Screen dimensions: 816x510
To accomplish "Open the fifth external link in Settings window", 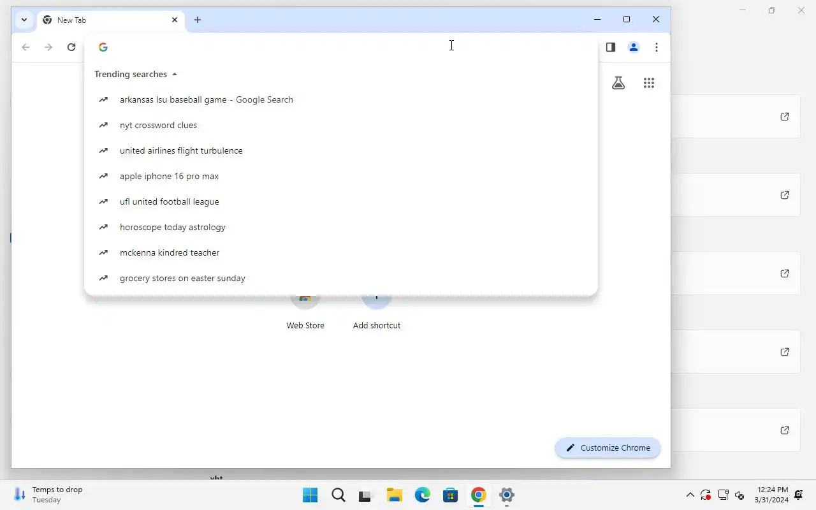I will point(785,430).
